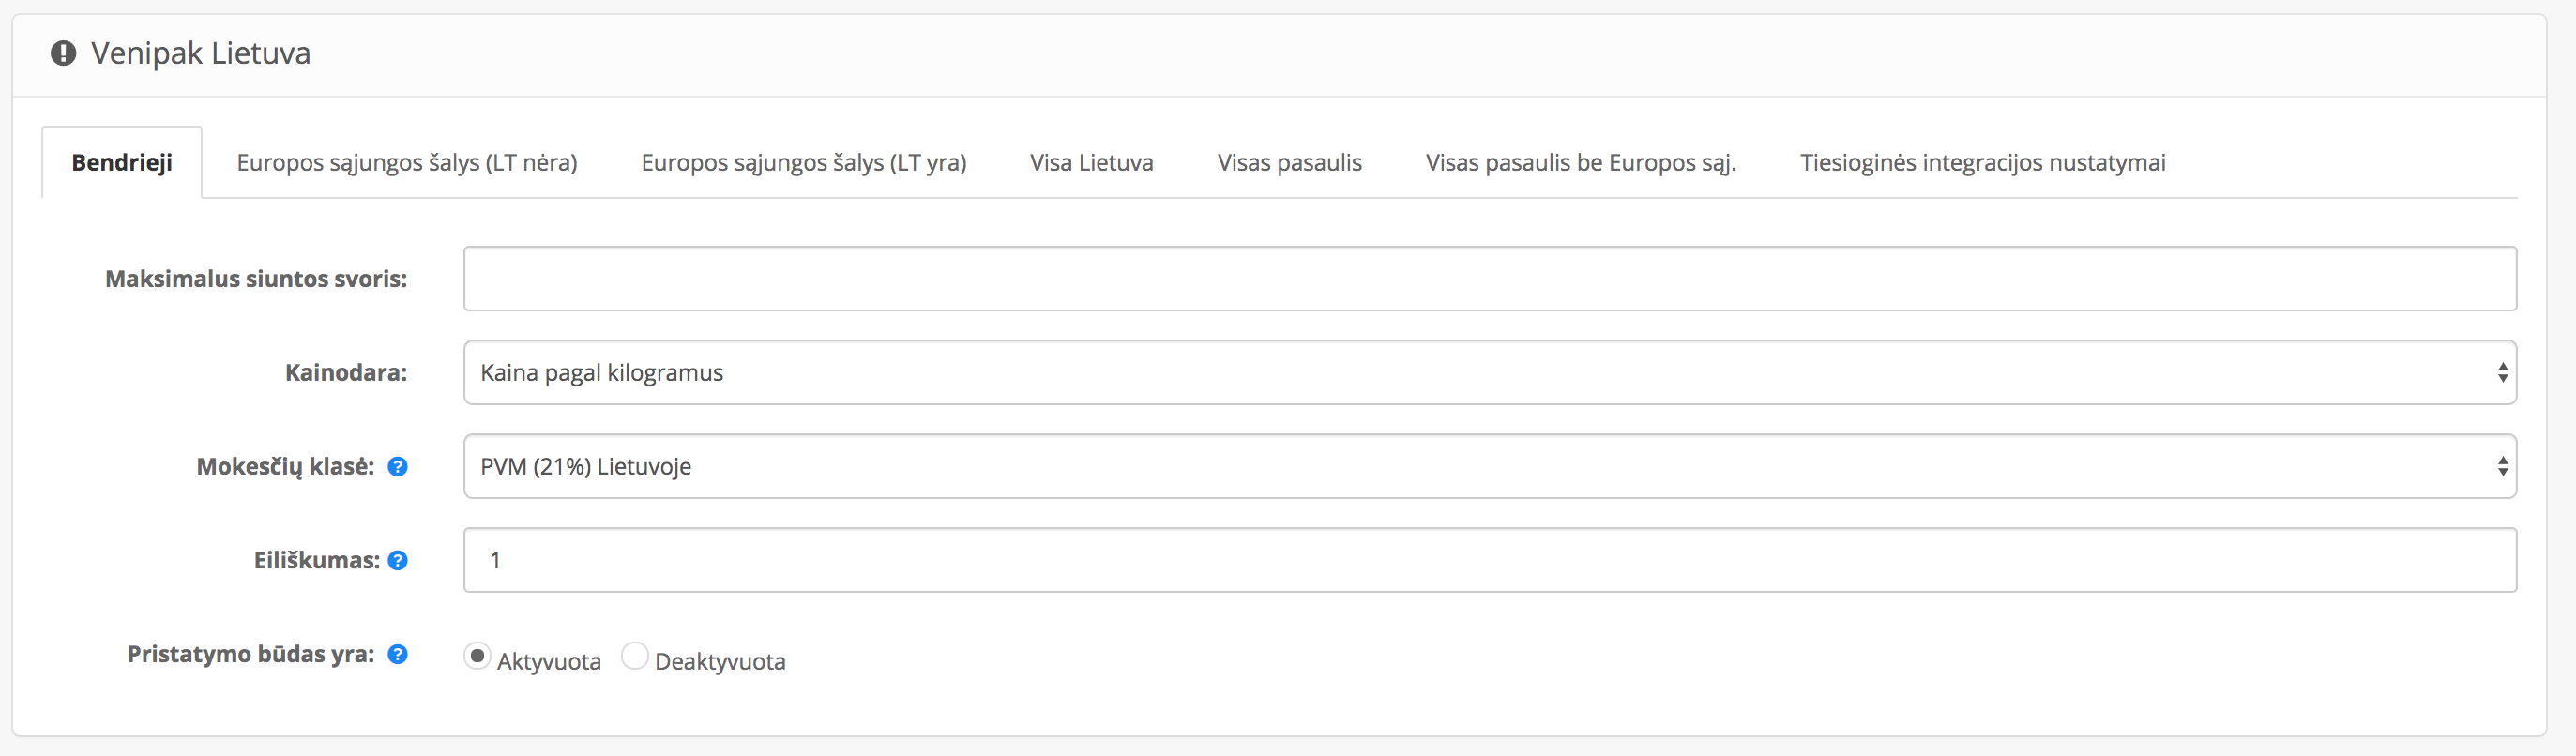Click the Maksimalus siuntos svoris label

pos(256,279)
